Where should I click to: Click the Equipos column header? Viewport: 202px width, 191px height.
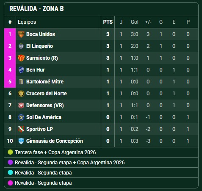point(27,22)
